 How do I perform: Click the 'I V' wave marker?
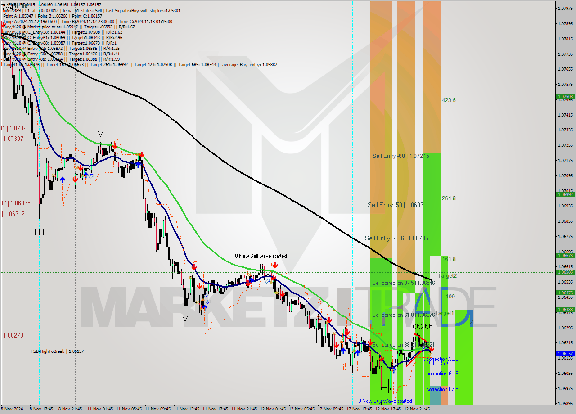tap(99, 134)
